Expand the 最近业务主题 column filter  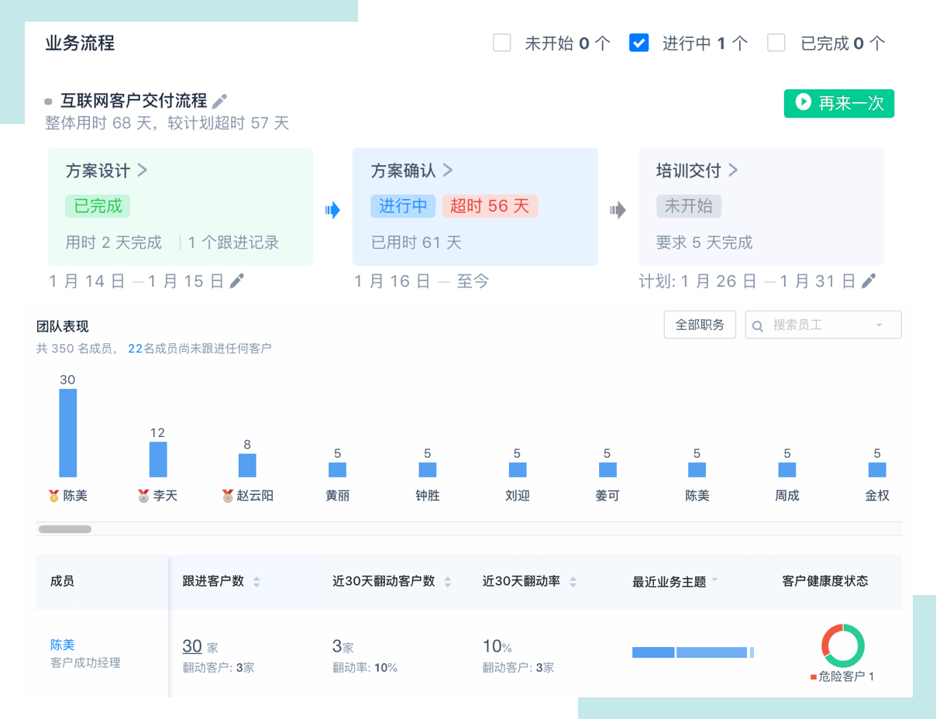714,580
